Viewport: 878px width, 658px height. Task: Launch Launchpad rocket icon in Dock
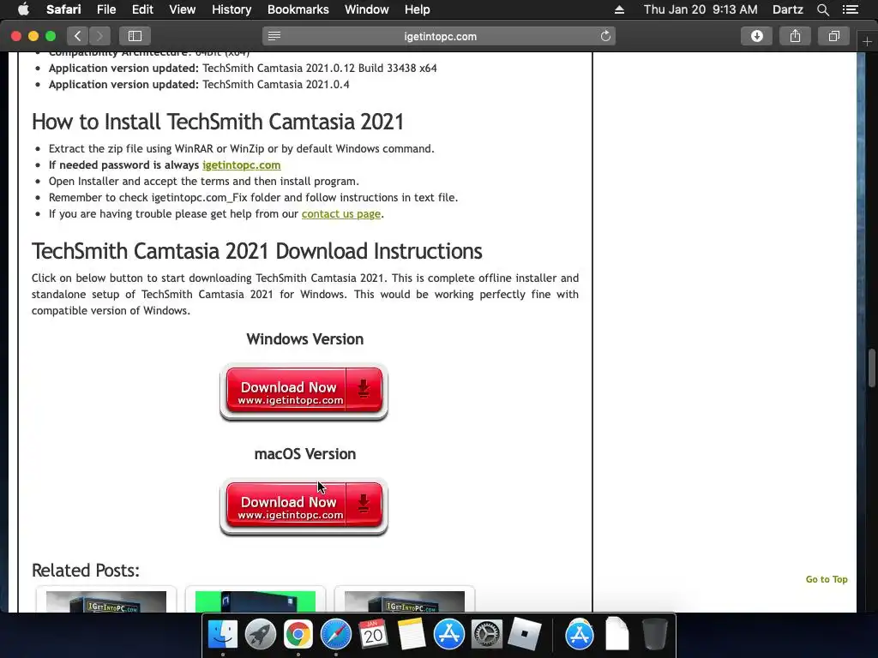click(x=260, y=635)
